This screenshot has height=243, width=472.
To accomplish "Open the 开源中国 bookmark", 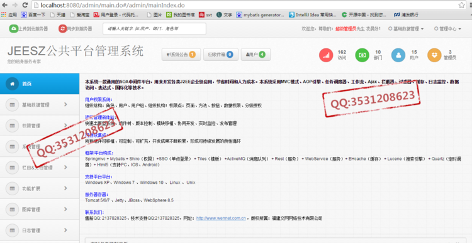I will pyautogui.click(x=364, y=14).
